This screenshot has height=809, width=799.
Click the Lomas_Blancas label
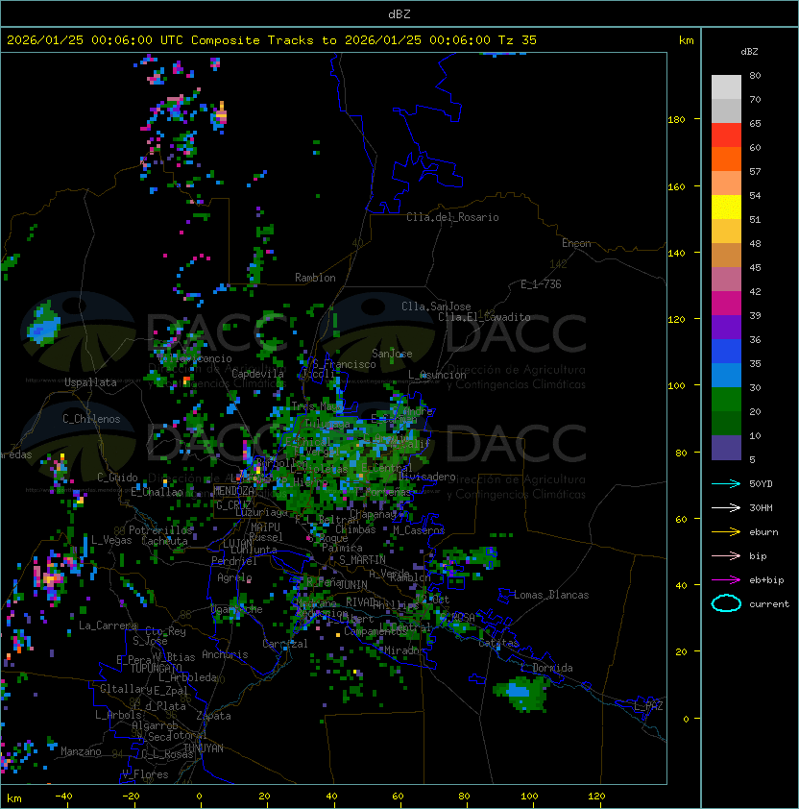(x=551, y=595)
